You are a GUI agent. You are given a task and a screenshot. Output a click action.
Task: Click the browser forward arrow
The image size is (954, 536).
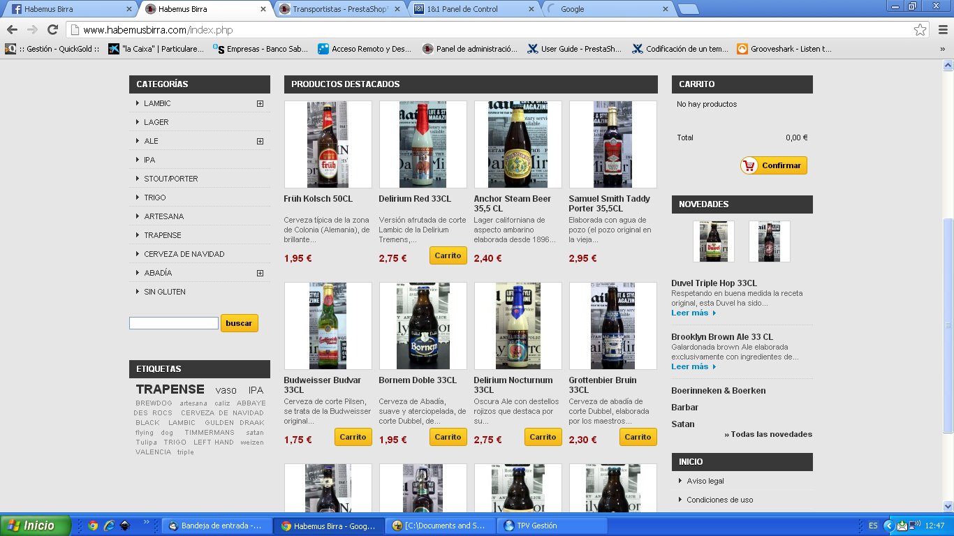pos(32,29)
